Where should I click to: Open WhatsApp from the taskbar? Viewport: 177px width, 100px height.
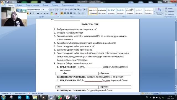point(60,97)
